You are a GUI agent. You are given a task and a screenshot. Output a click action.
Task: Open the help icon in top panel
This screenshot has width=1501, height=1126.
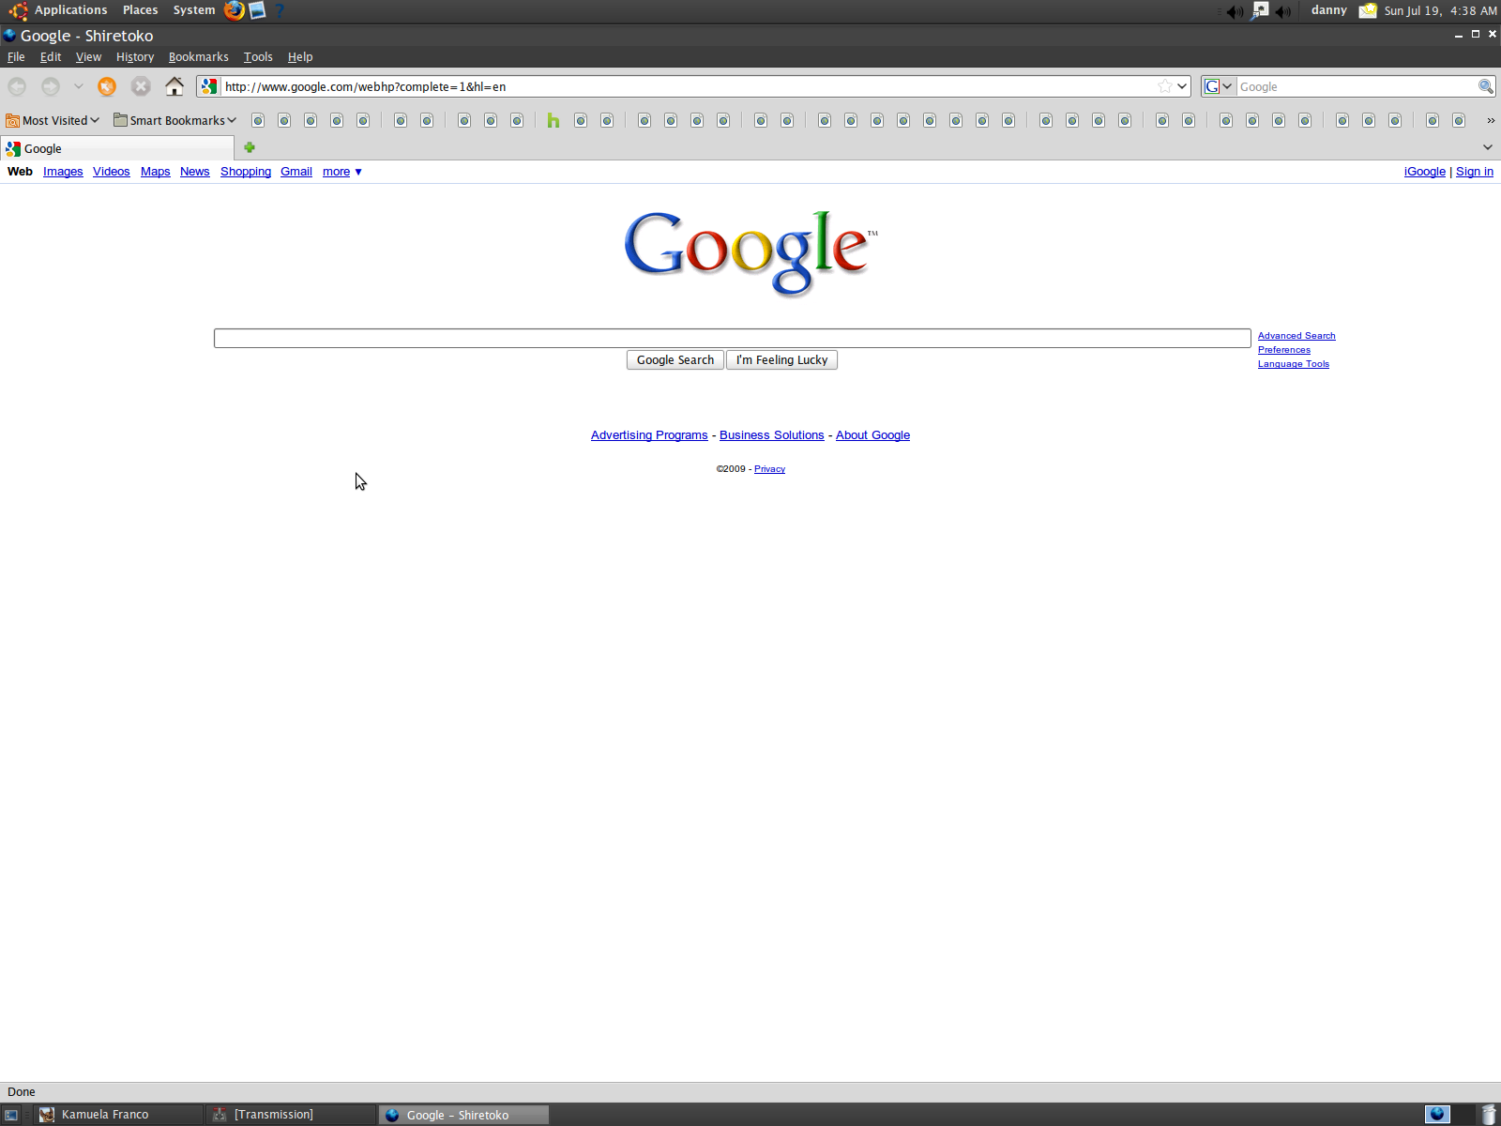tap(279, 10)
